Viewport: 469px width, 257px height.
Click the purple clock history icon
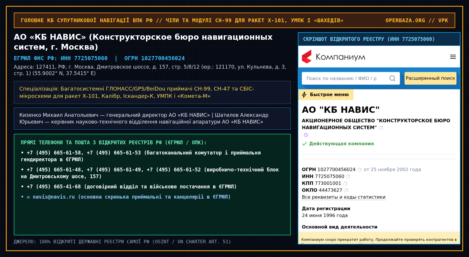coord(306,135)
